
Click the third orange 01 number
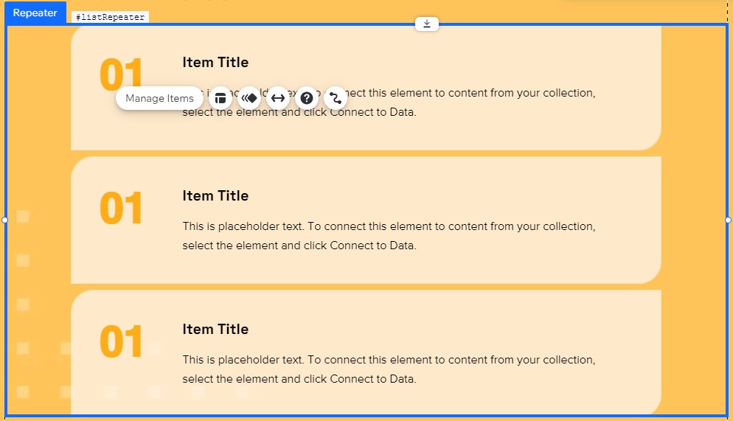pos(121,341)
